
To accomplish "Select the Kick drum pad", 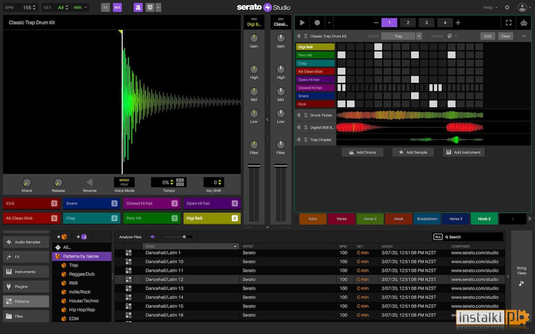I will (31, 204).
